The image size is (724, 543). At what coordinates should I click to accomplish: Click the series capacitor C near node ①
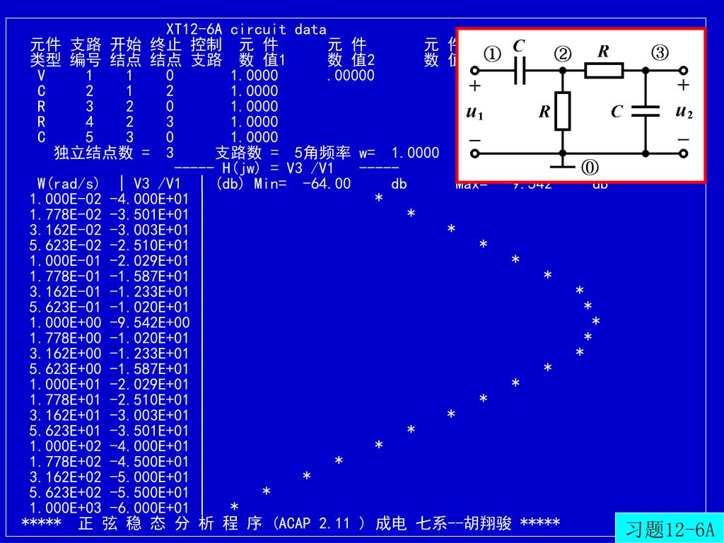pyautogui.click(x=520, y=71)
